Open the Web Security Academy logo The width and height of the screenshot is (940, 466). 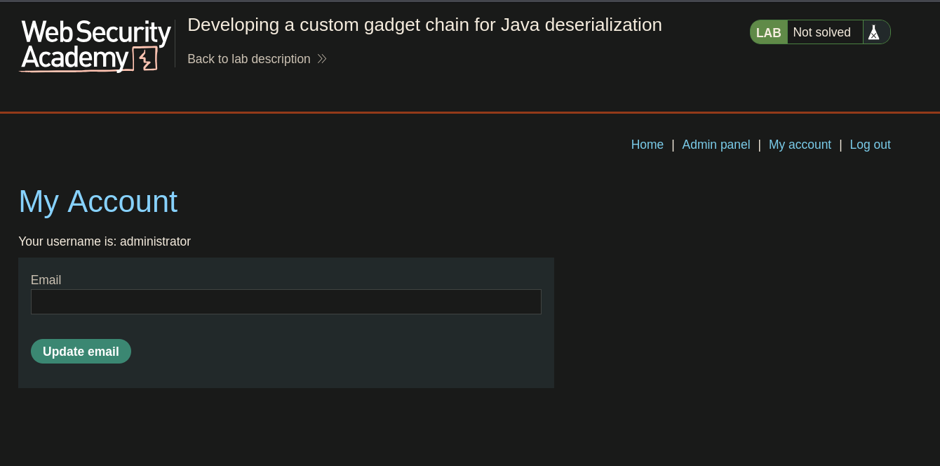95,46
